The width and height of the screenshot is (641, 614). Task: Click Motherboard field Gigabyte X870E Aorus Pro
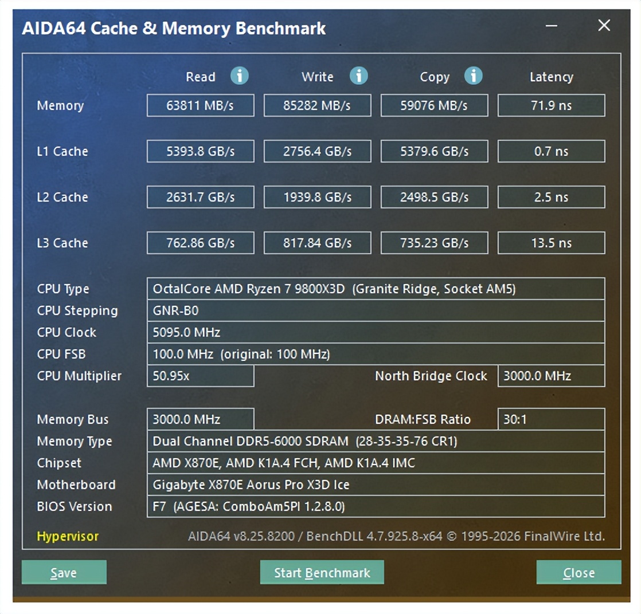click(376, 485)
